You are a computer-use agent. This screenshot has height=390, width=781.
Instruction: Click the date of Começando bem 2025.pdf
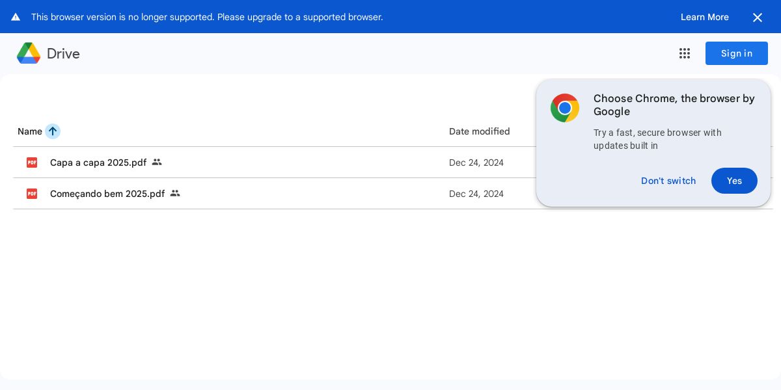(476, 194)
